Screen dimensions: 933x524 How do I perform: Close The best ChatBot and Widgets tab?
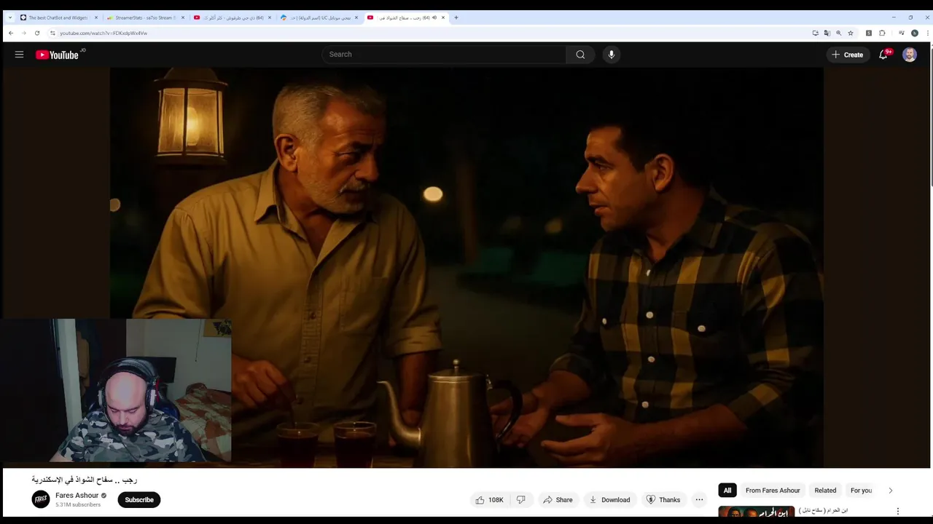pyautogui.click(x=95, y=17)
